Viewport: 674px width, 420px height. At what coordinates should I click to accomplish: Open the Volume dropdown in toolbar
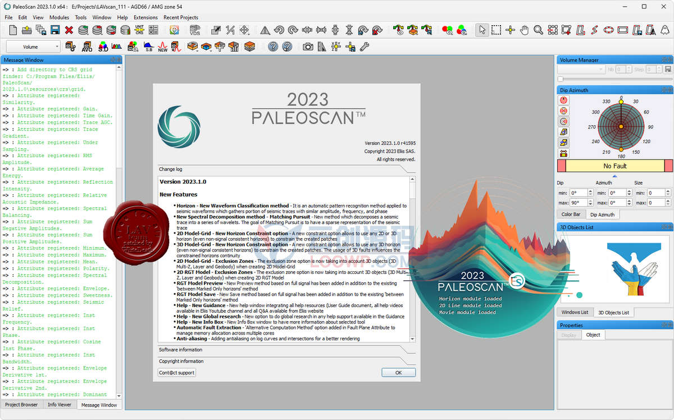[34, 47]
